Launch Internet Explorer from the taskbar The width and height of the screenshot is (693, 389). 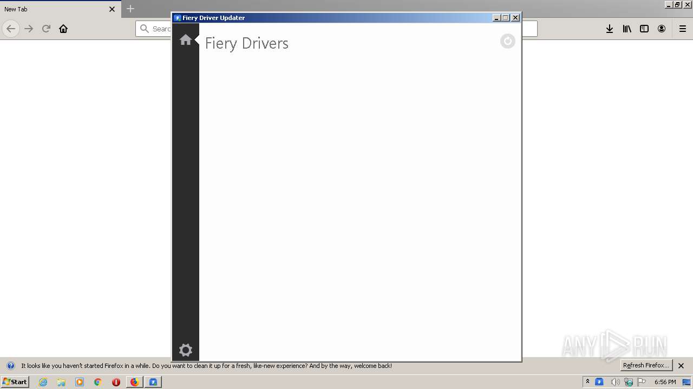click(x=43, y=382)
